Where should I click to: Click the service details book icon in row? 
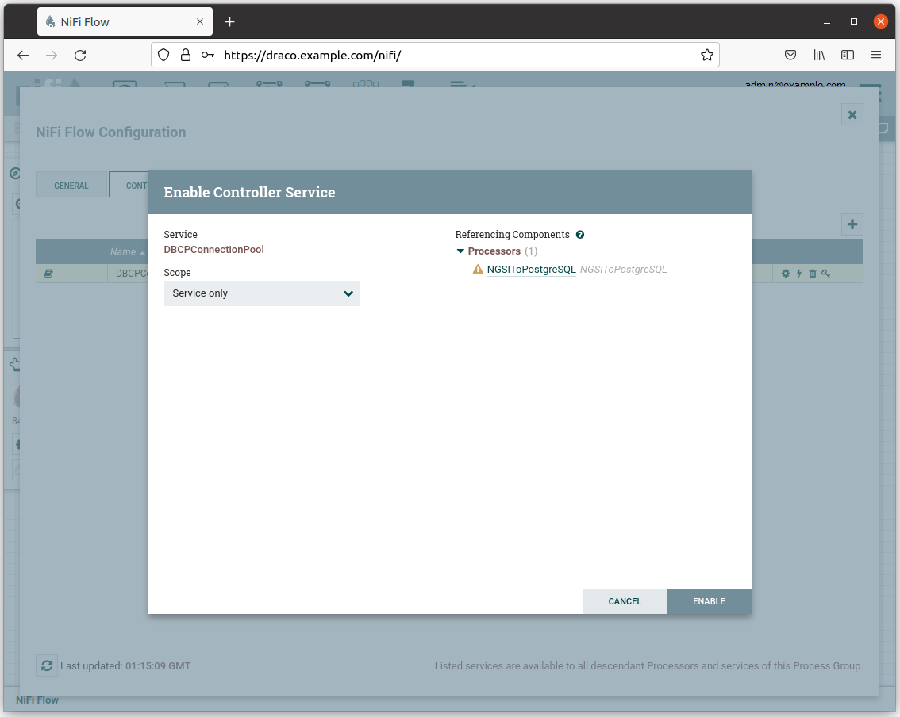48,274
